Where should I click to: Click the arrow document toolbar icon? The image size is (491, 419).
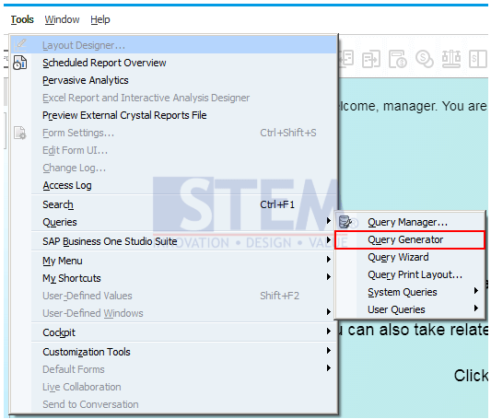pos(370,59)
